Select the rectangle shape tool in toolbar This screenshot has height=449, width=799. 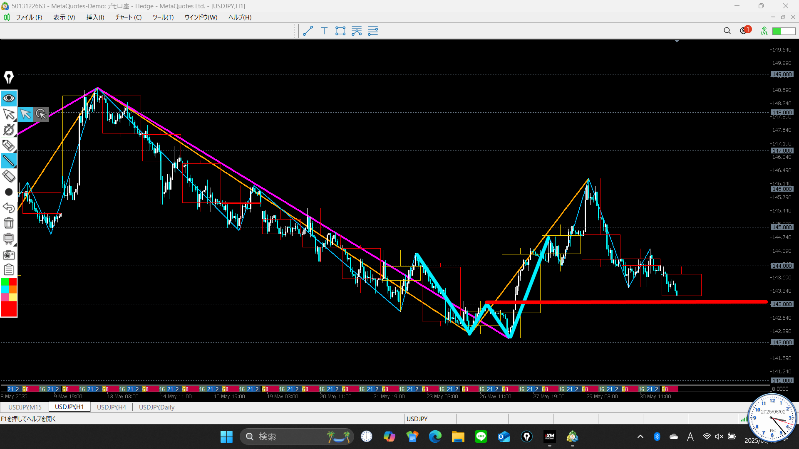[x=340, y=31]
